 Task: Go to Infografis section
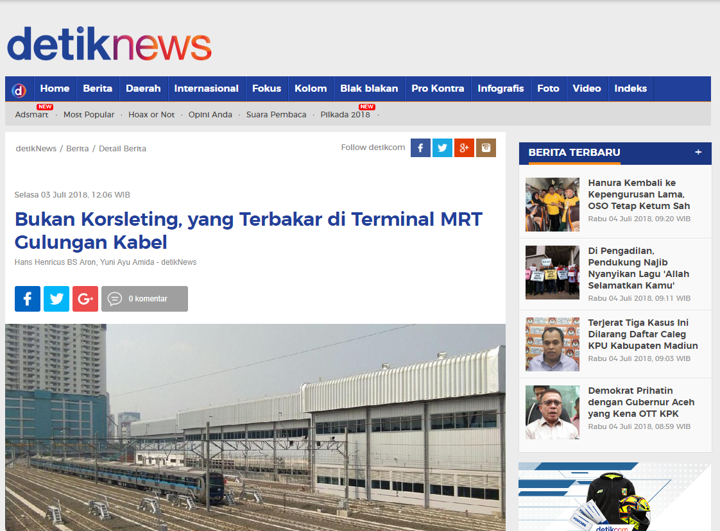point(501,88)
